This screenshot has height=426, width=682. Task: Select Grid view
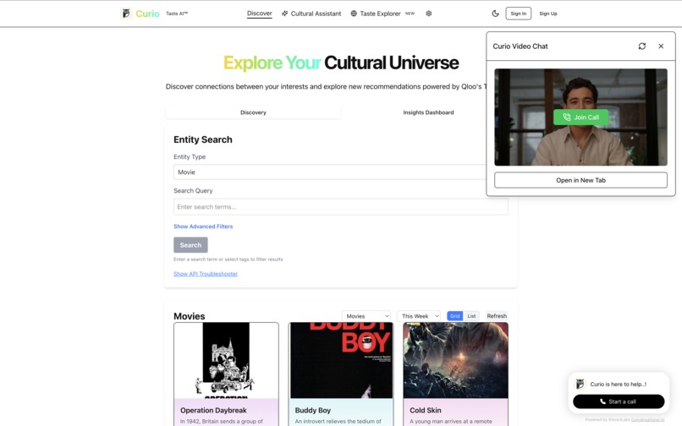pos(455,316)
